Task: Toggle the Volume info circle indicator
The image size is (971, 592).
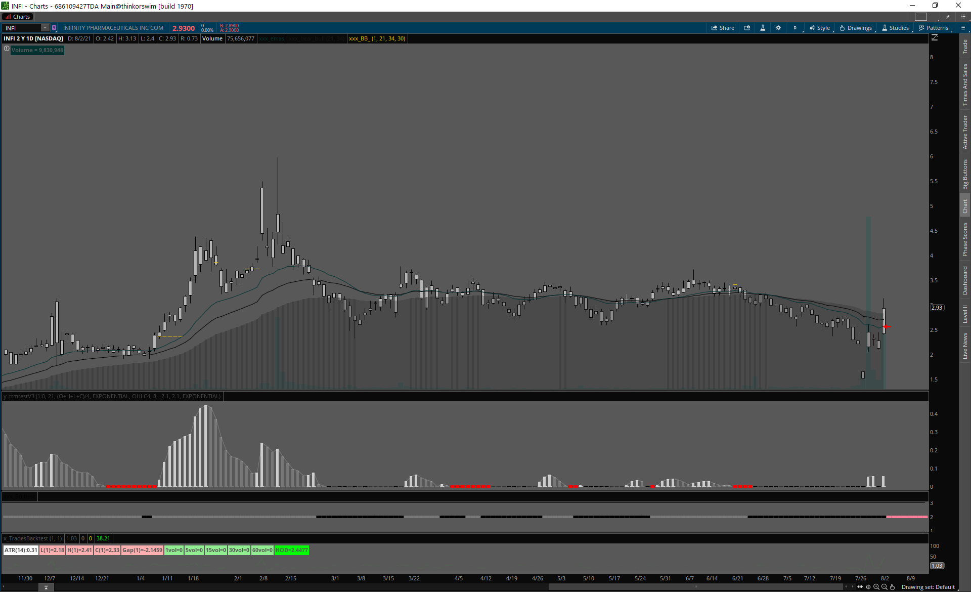Action: tap(7, 49)
